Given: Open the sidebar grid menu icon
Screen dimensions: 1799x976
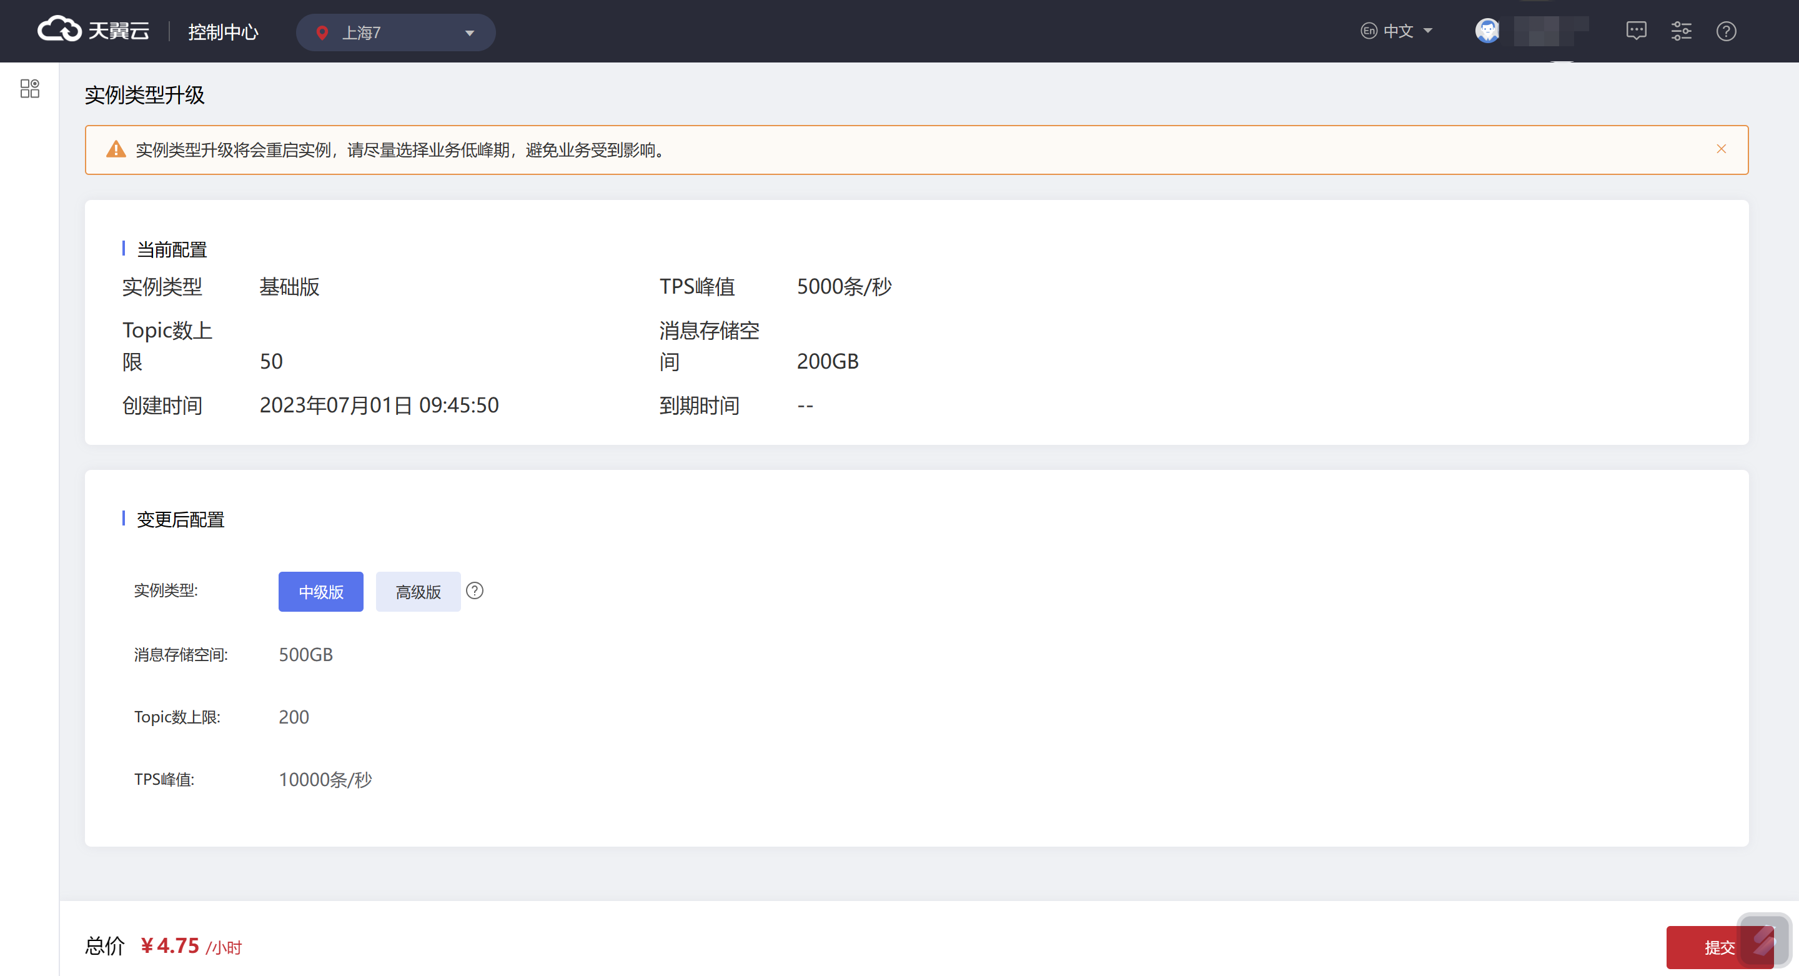Looking at the screenshot, I should pos(29,88).
